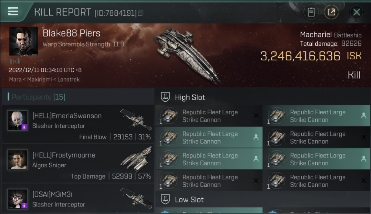Click EmeriaSwanson's Slasher Interceptor ship icon
Image resolution: width=371 pixels, height=214 pixels.
(136, 119)
